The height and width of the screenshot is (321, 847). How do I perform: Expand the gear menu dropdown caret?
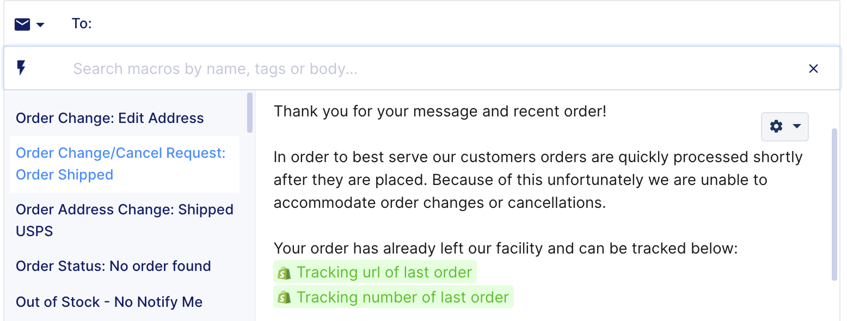tap(797, 126)
